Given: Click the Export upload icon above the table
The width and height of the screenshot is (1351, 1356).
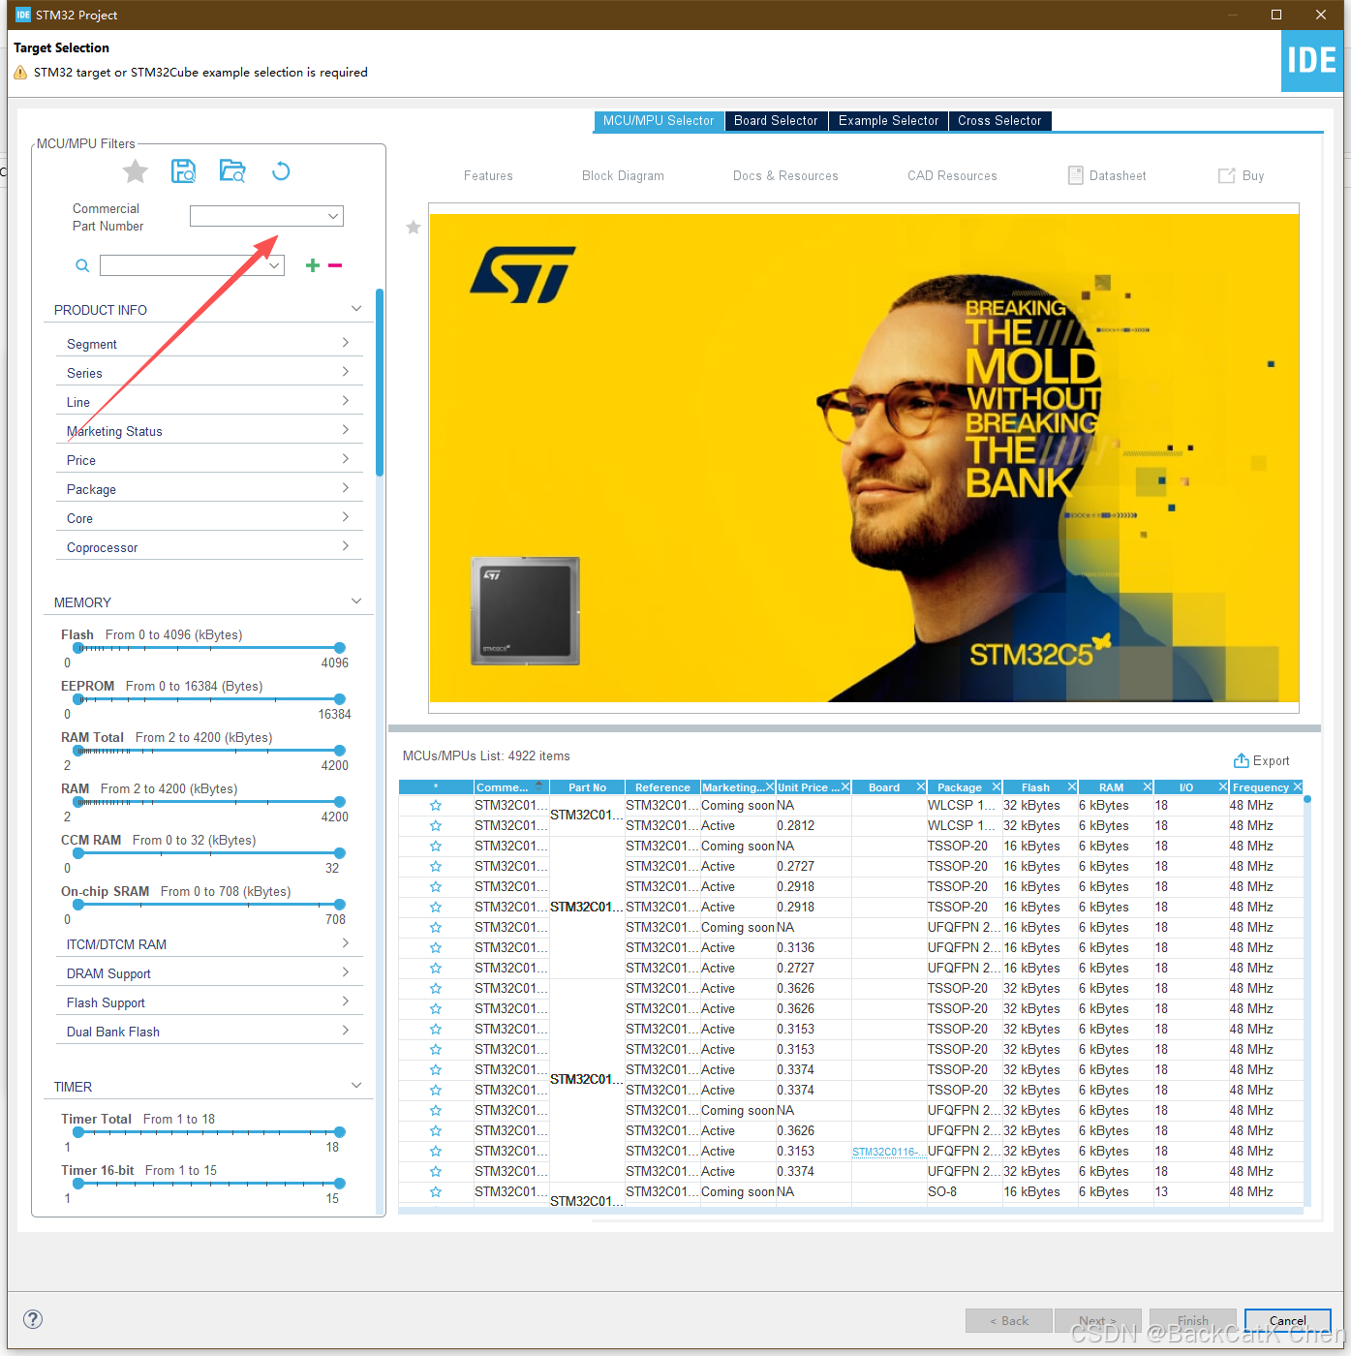Looking at the screenshot, I should point(1241,760).
